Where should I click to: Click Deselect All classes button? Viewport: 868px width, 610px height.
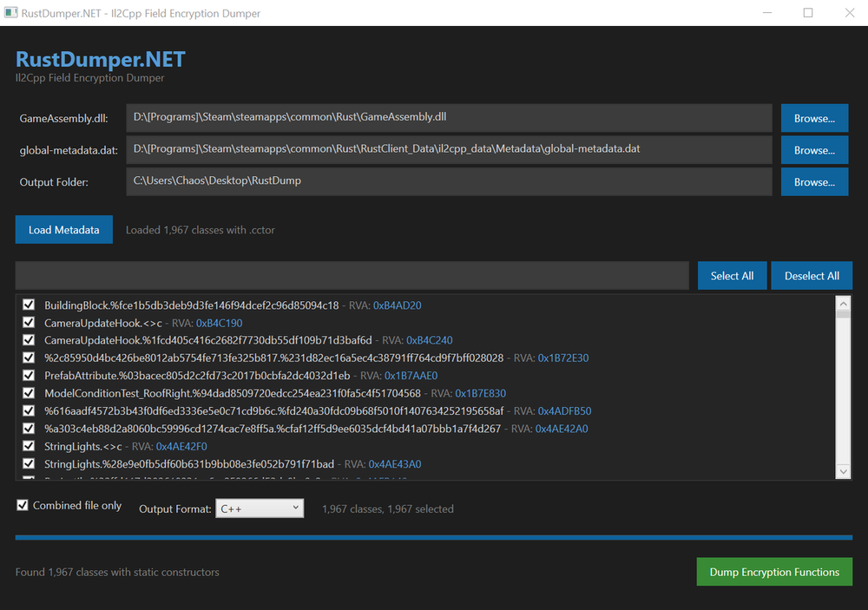pos(811,276)
